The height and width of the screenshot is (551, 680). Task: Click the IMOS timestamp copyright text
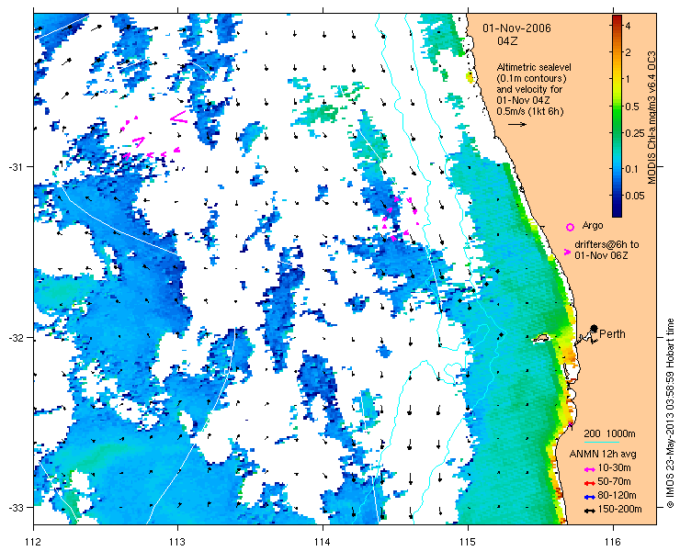point(671,412)
